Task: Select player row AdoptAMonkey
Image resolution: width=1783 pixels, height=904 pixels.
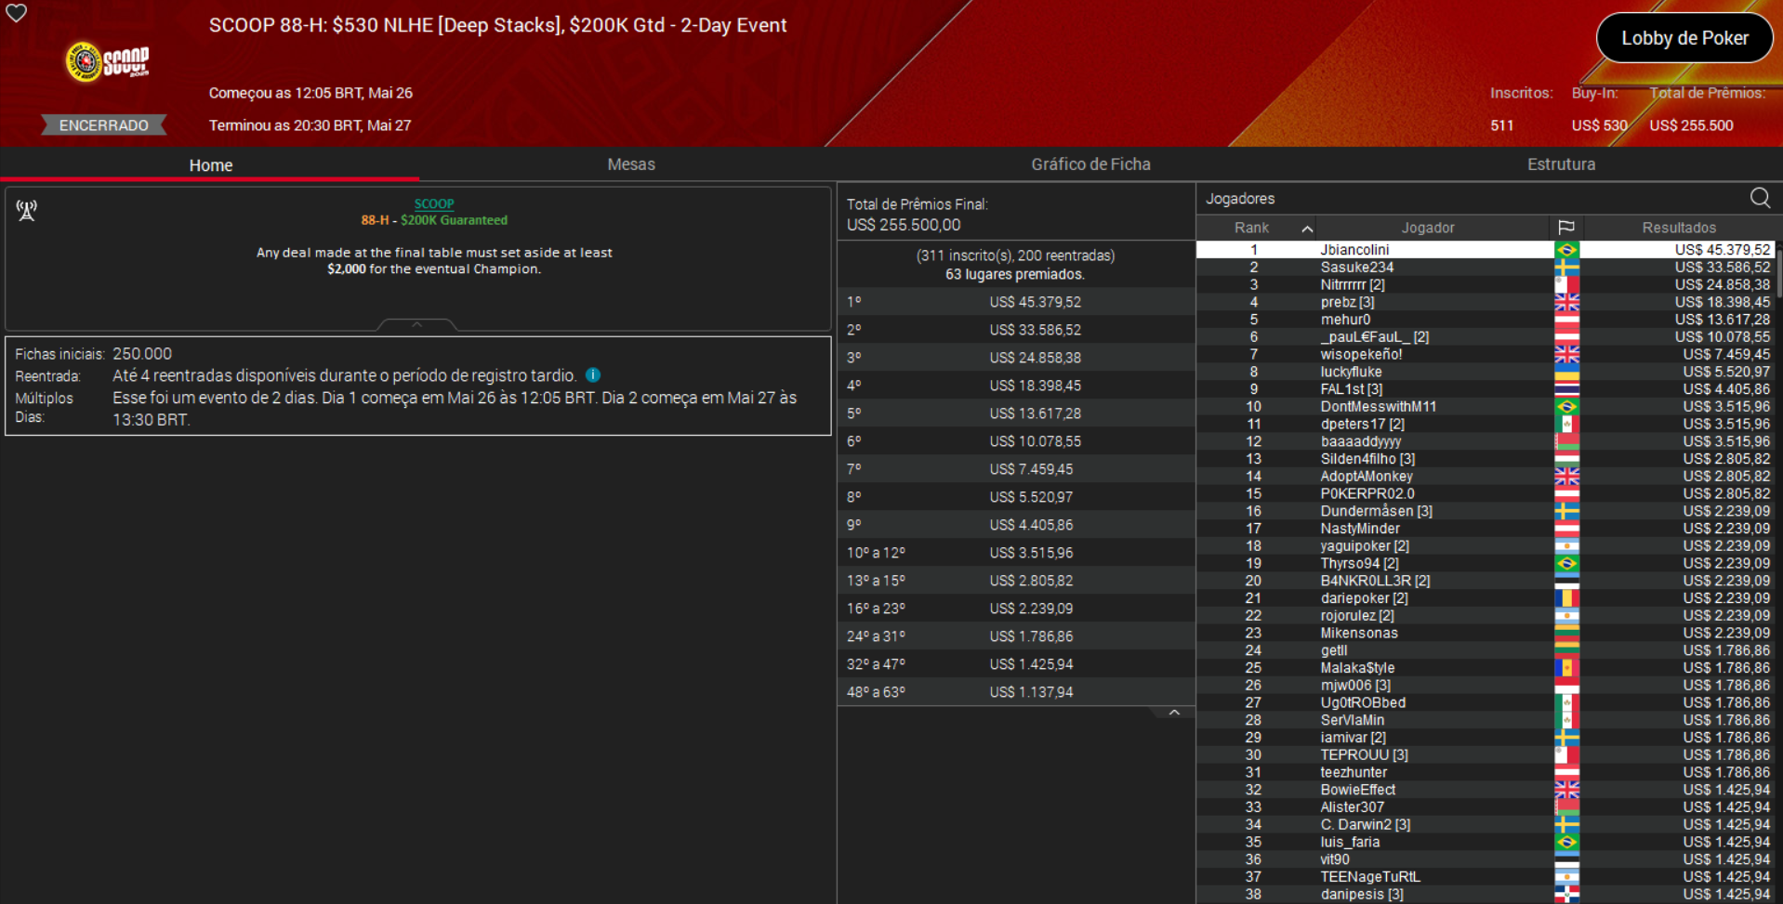Action: pyautogui.click(x=1485, y=477)
